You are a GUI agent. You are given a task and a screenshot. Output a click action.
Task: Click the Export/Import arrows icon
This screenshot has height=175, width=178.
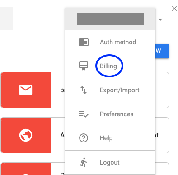(84, 90)
